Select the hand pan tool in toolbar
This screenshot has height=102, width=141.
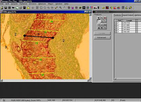[64, 8]
